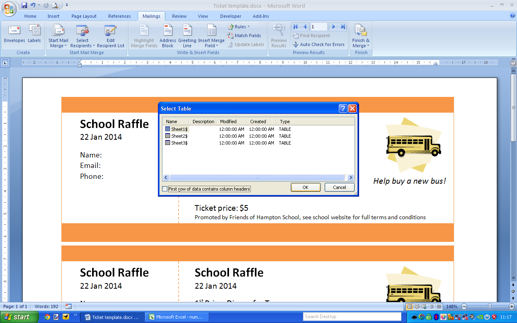Cancel the Select Table dialog
517x323 pixels.
coord(339,187)
